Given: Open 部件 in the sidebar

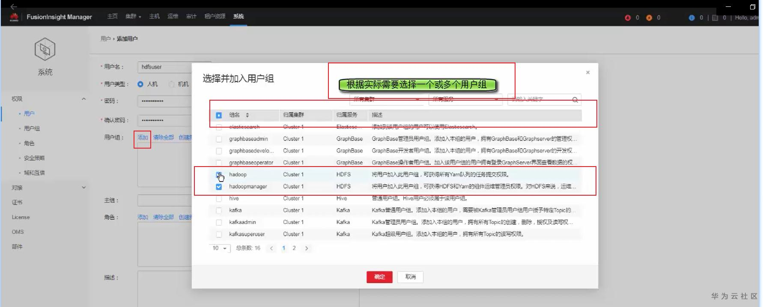Looking at the screenshot, I should click(17, 247).
